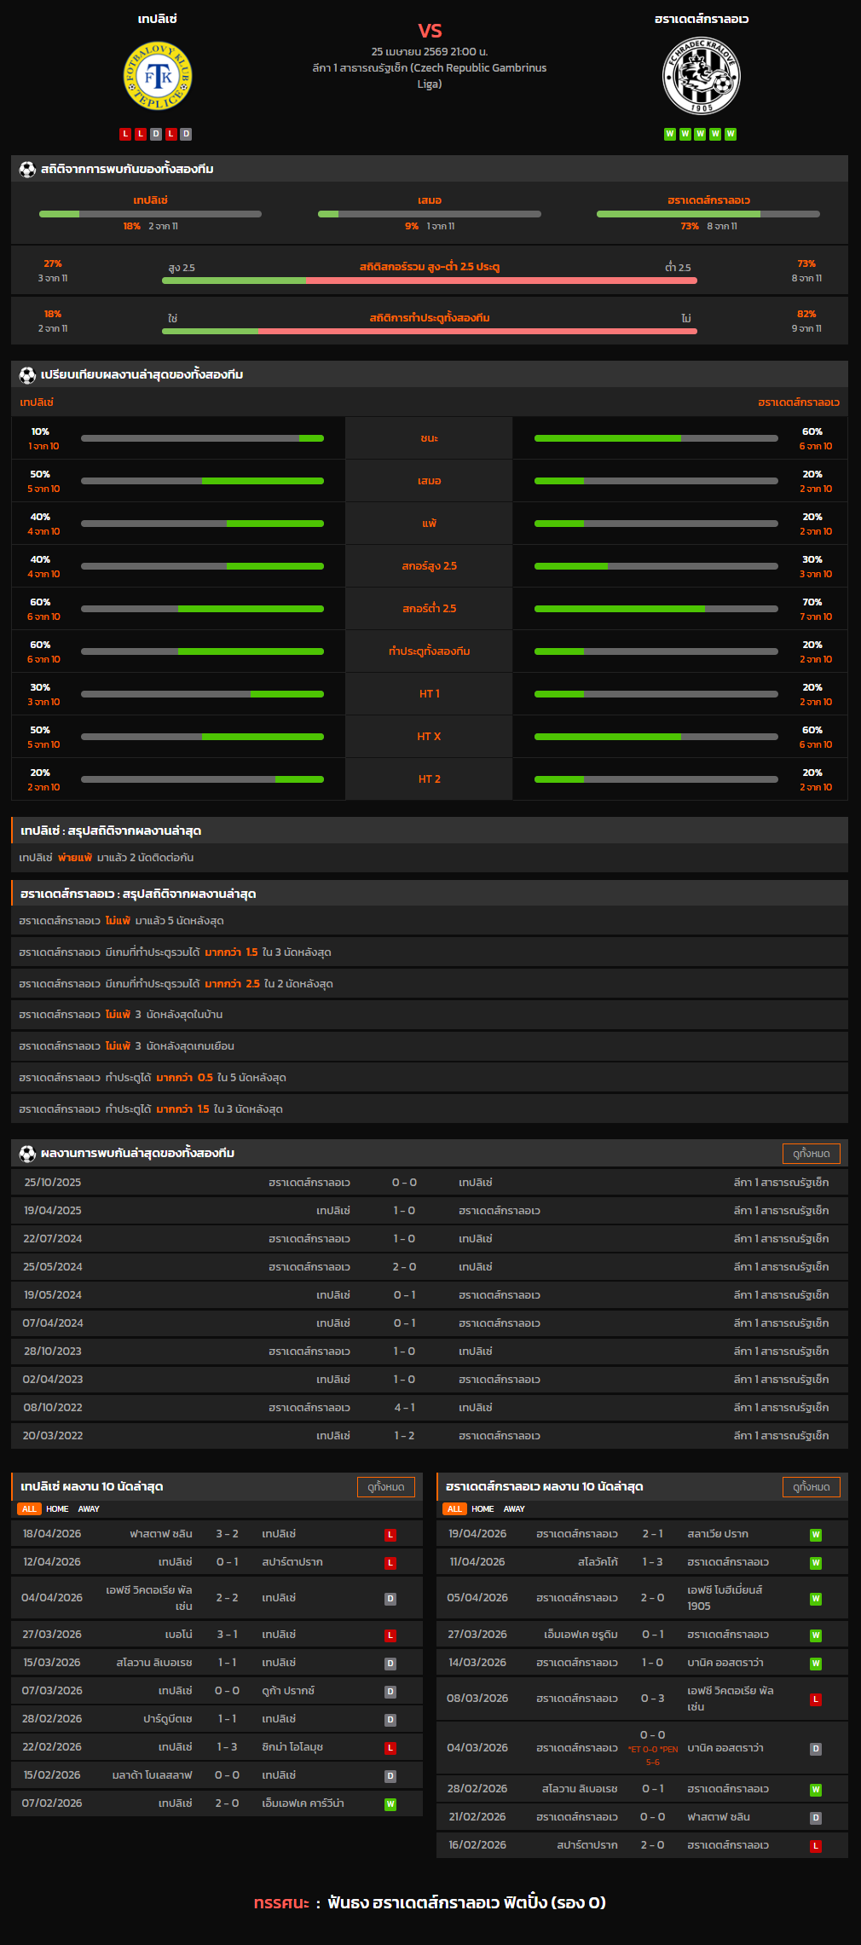This screenshot has width=861, height=1945.
Task: Click the FK Teplice team logo
Action: tap(158, 77)
